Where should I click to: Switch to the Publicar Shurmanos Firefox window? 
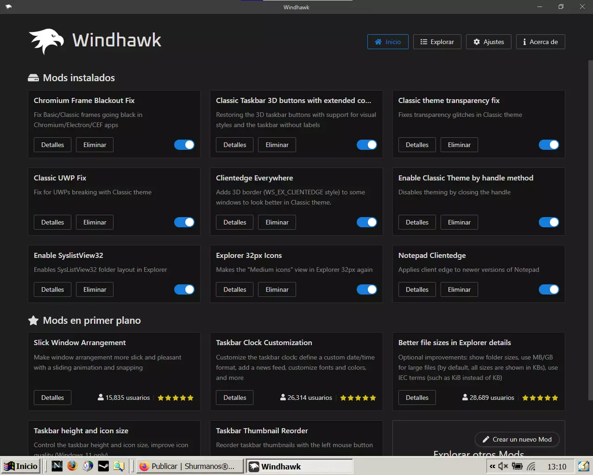click(190, 466)
